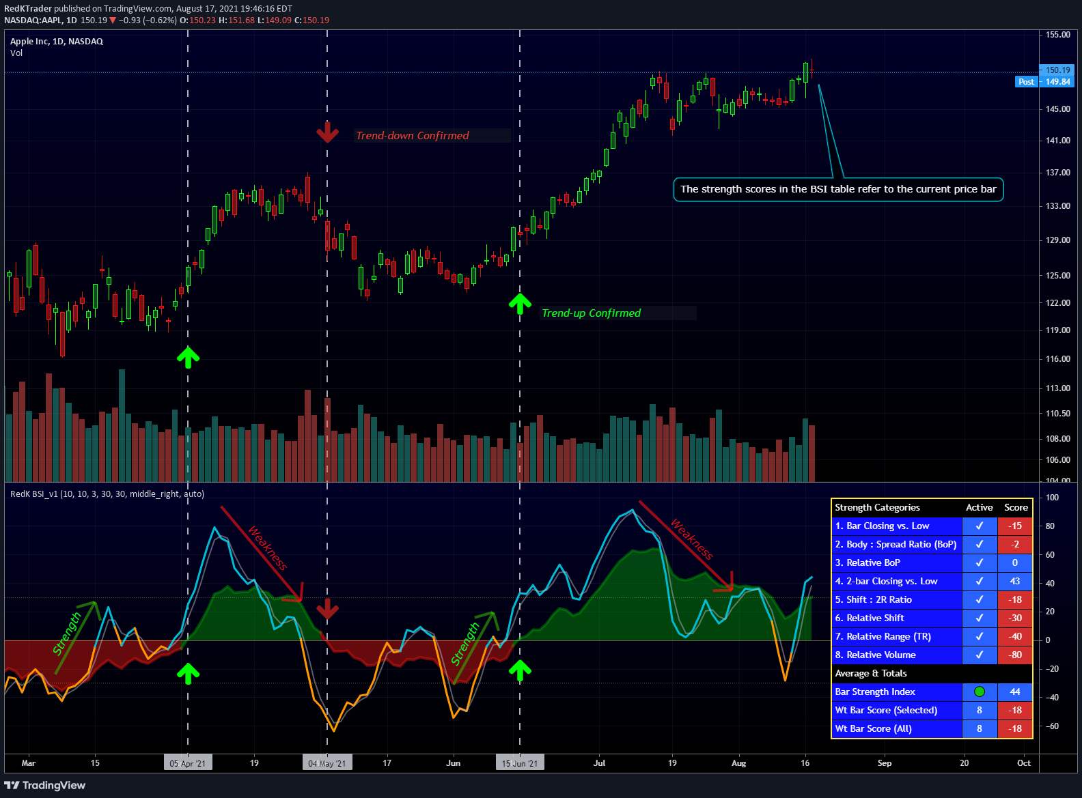
Task: Click the green up arrow on the BSI pane at 15 Jun
Action: pos(520,671)
